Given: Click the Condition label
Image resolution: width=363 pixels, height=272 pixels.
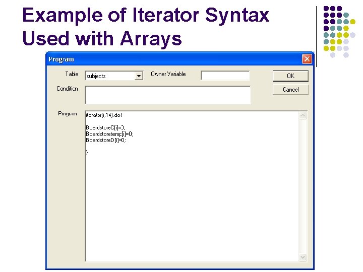Looking at the screenshot, I should pyautogui.click(x=67, y=89).
